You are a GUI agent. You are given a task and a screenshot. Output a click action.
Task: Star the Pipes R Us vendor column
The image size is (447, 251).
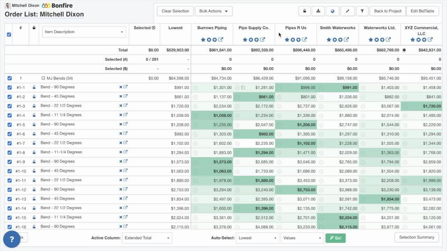(x=287, y=40)
